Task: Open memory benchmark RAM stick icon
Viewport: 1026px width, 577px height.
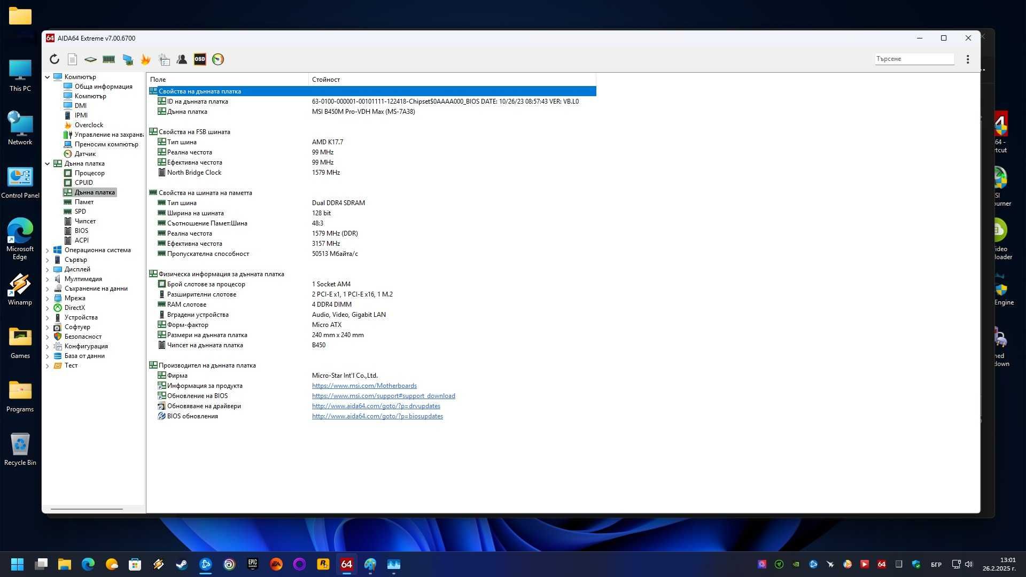Action: tap(109, 59)
